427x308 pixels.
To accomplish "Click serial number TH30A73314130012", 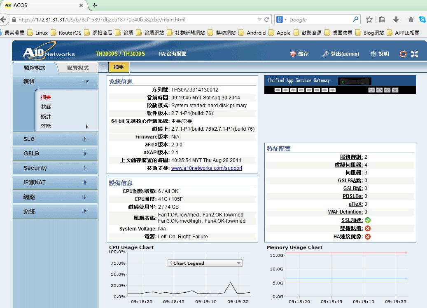I will click(195, 89).
